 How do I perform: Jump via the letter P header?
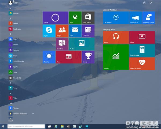click(10, 9)
